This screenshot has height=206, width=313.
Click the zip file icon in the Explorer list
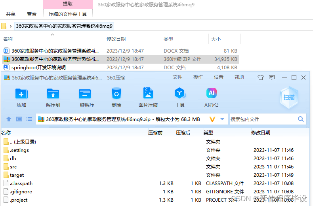coord(7,59)
